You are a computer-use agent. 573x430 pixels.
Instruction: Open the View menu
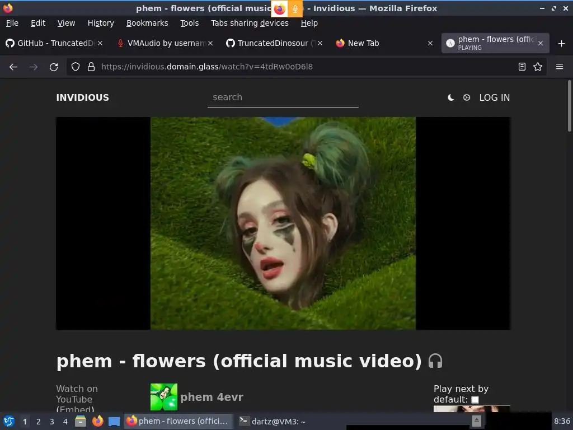pyautogui.click(x=66, y=23)
